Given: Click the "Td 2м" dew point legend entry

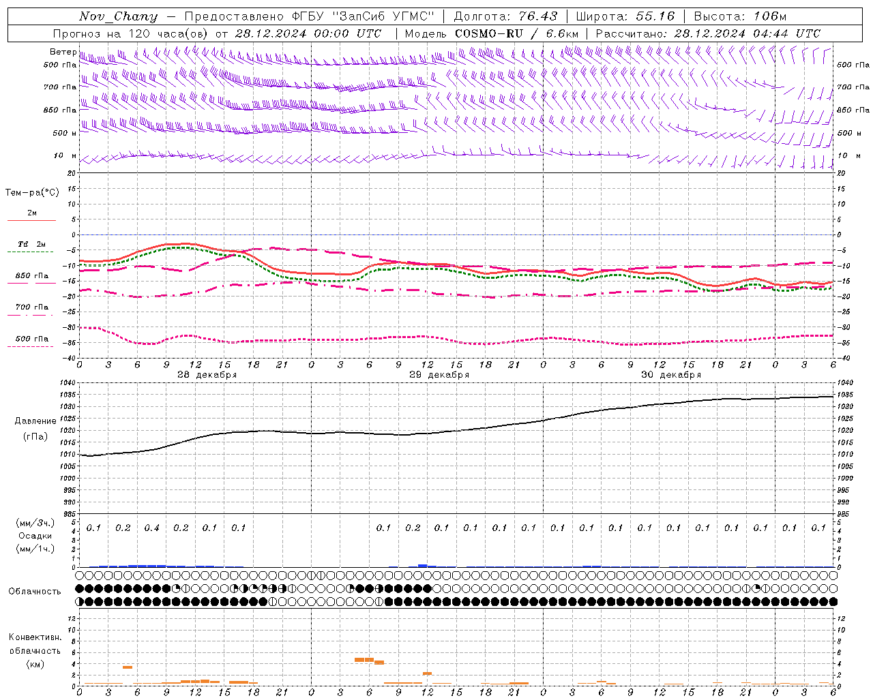Looking at the screenshot, I should pyautogui.click(x=31, y=244).
